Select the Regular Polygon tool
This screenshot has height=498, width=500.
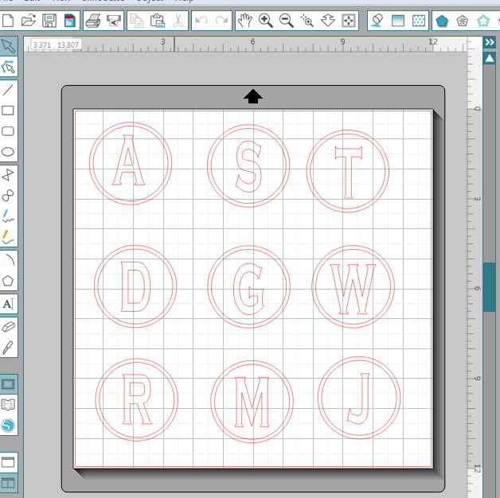8,281
